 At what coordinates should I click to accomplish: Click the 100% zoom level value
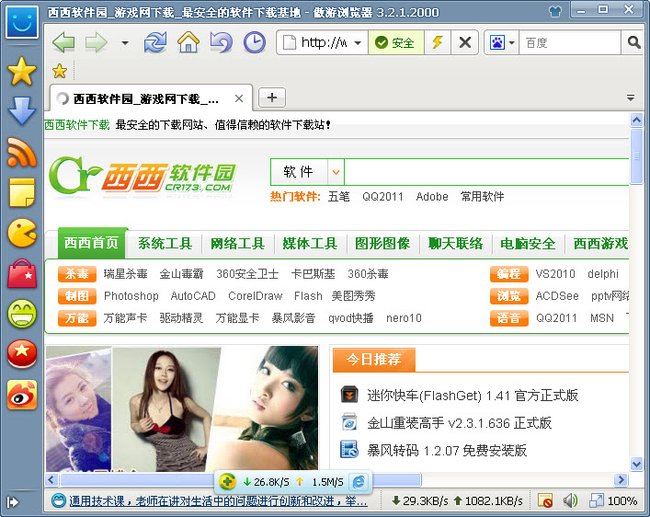click(622, 501)
